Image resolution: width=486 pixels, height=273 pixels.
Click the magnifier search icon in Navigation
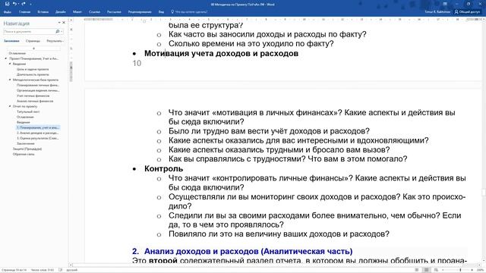58,31
